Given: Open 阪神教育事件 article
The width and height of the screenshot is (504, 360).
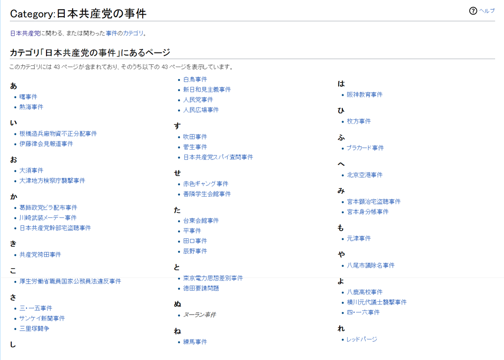Looking at the screenshot, I should [x=365, y=95].
